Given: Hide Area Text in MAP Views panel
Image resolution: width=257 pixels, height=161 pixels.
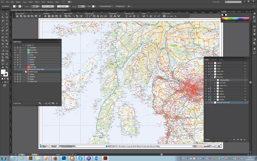Looking at the screenshot, I should (15, 50).
